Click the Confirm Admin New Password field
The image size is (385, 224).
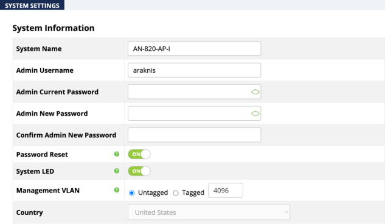click(194, 135)
